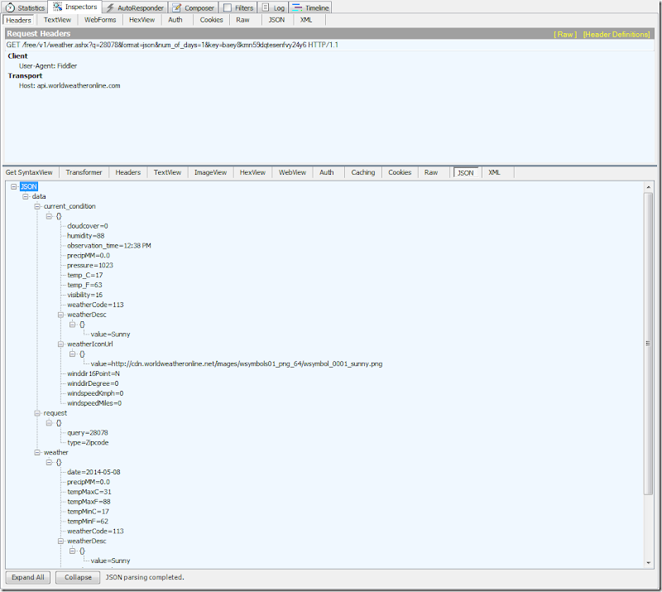The width and height of the screenshot is (662, 592).
Task: Toggle the Filters checkbox
Action: tap(228, 7)
